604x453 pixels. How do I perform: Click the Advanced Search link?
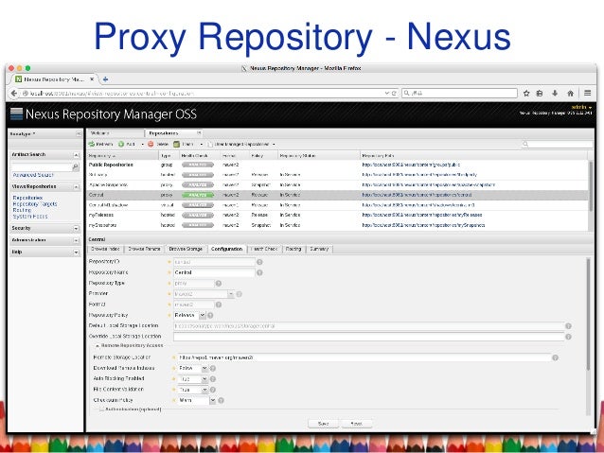(33, 175)
